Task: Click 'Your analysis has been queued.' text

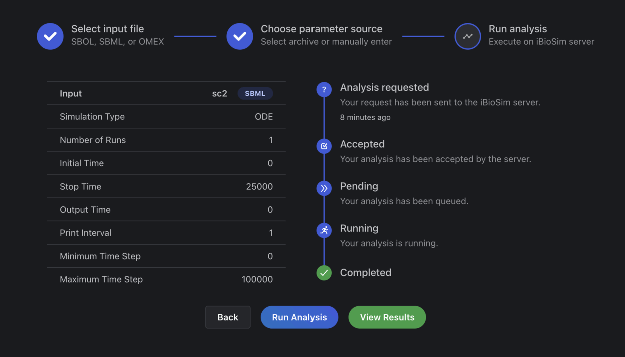Action: coord(404,201)
